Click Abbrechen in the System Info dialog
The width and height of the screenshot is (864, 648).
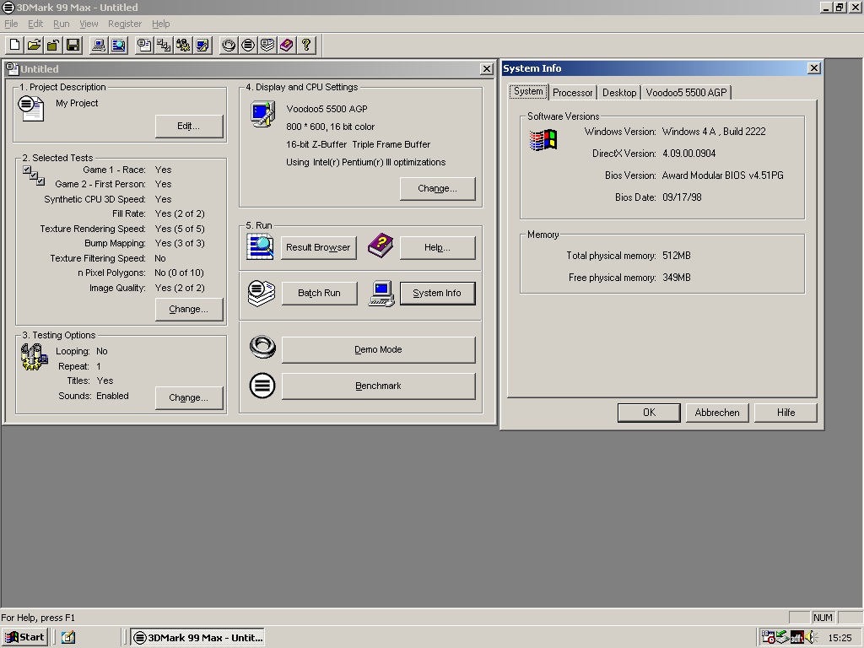point(717,413)
